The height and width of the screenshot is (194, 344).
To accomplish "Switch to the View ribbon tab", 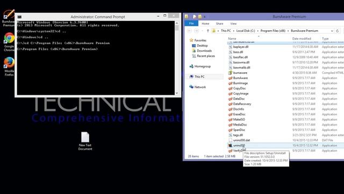I will 233,24.
